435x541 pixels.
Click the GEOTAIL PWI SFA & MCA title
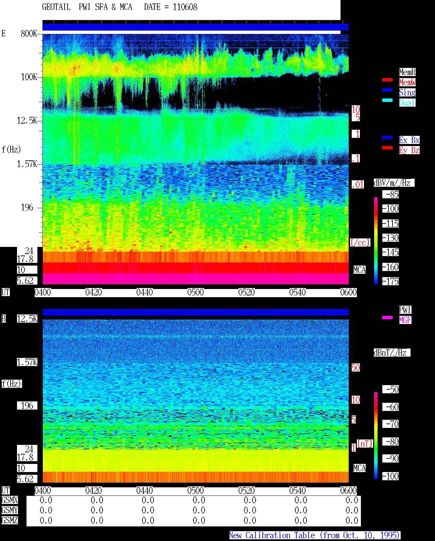pyautogui.click(x=87, y=7)
